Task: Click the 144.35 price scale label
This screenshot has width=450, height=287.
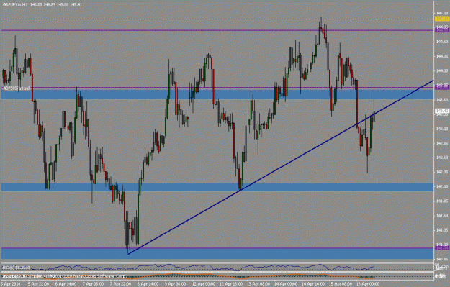Action: click(x=441, y=56)
